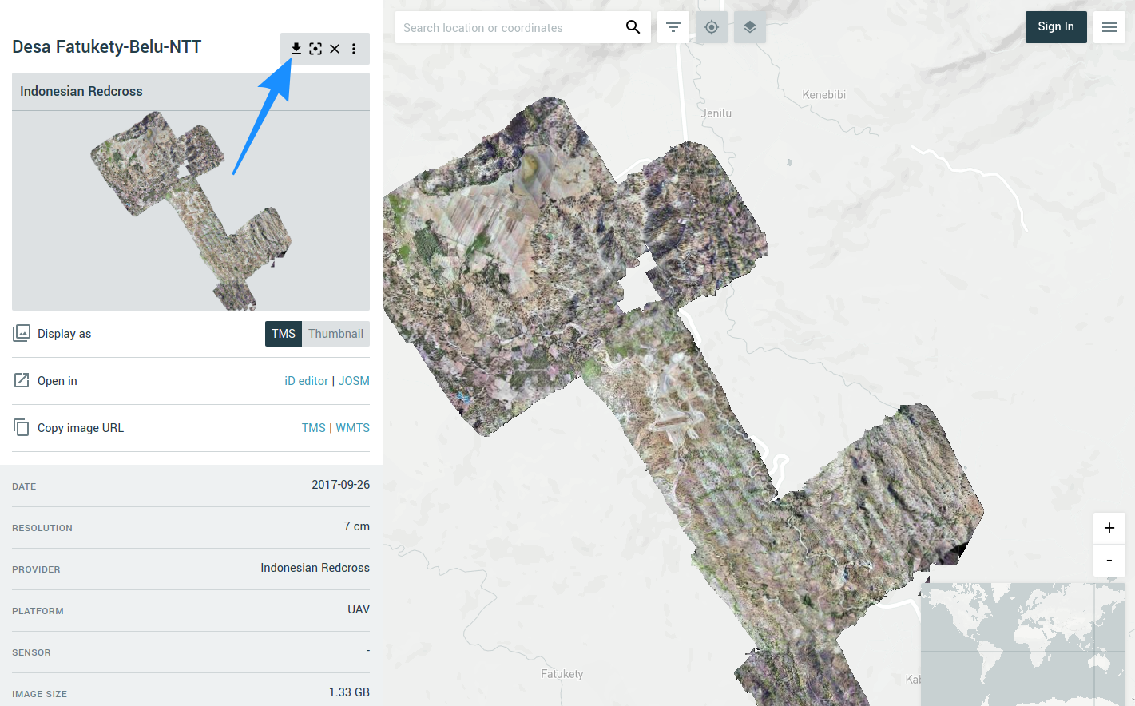Copy the WMTS image URL
Screen dimensions: 1135x706
click(x=352, y=428)
